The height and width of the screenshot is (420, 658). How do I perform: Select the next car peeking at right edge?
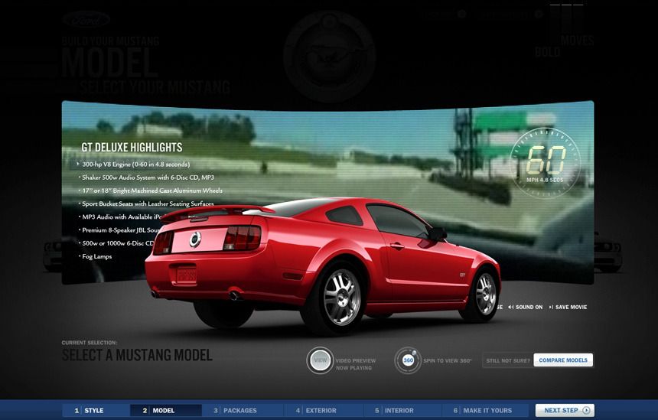click(x=608, y=252)
